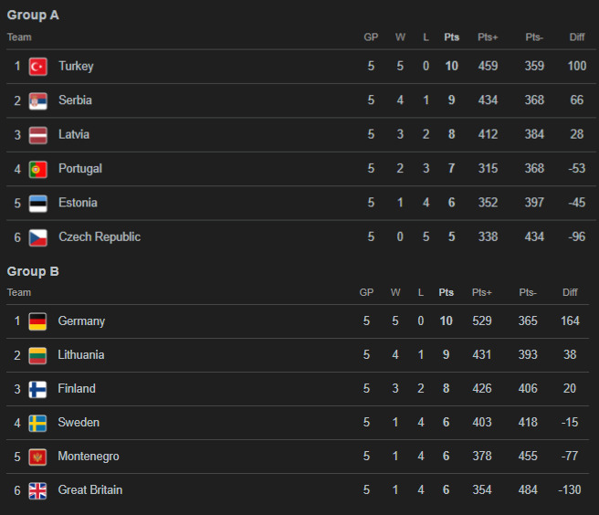Sort Group B by Pts column

click(446, 293)
